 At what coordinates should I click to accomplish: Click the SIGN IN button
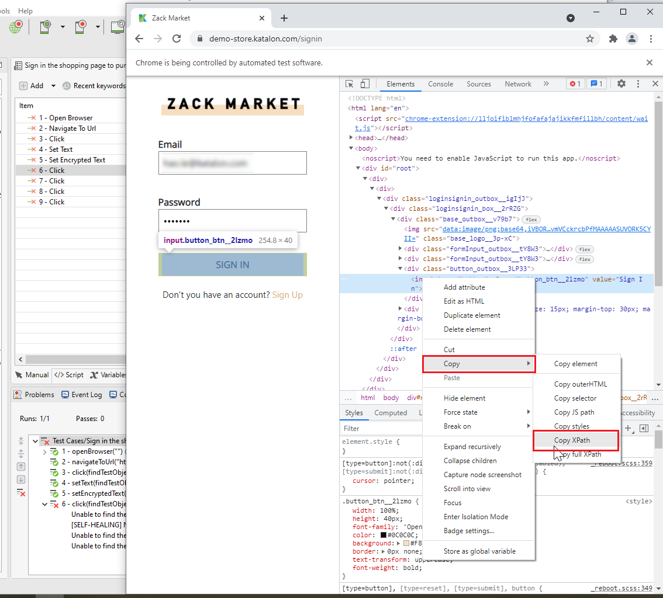(233, 265)
